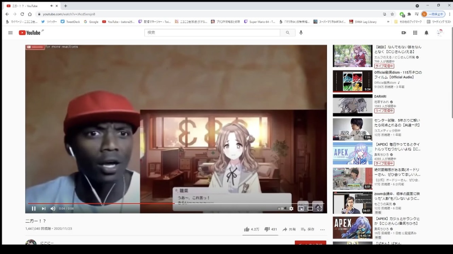Open the YouTube account avatar menu
The height and width of the screenshot is (254, 453).
pos(440,33)
